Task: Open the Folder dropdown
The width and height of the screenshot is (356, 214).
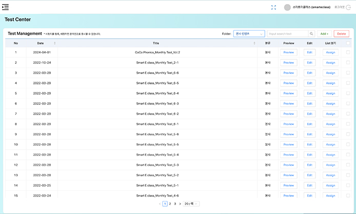Action: coord(249,34)
